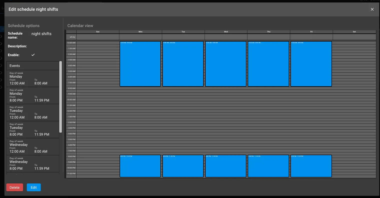Click the night shifts schedule name

(42, 34)
